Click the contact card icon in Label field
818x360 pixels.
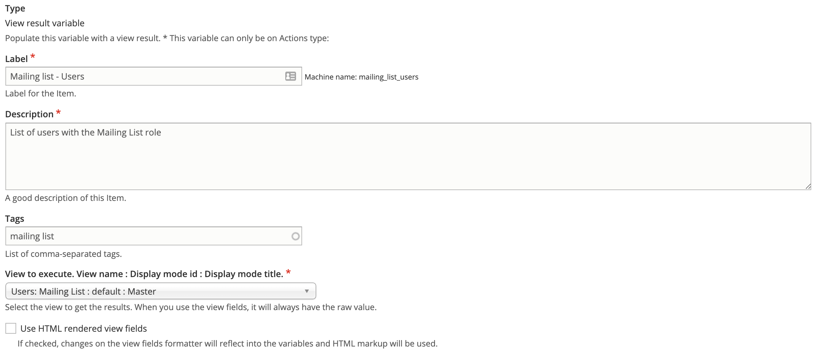tap(290, 76)
